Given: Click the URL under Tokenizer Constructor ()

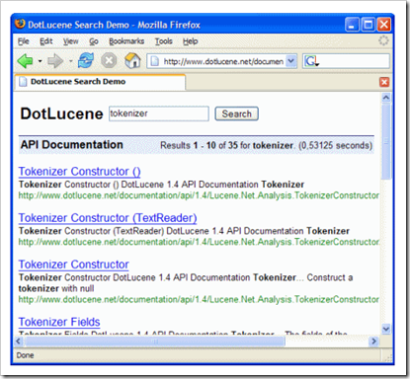Looking at the screenshot, I should coord(199,195).
